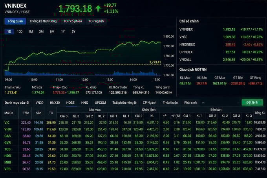Open Trái phiếu riêng lẻ tab

coord(124,103)
